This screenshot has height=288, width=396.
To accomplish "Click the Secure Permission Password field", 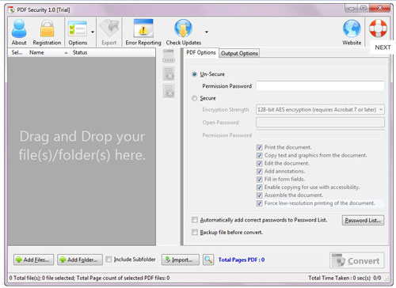I will point(320,135).
